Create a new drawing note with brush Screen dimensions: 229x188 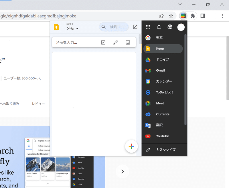coord(115,43)
